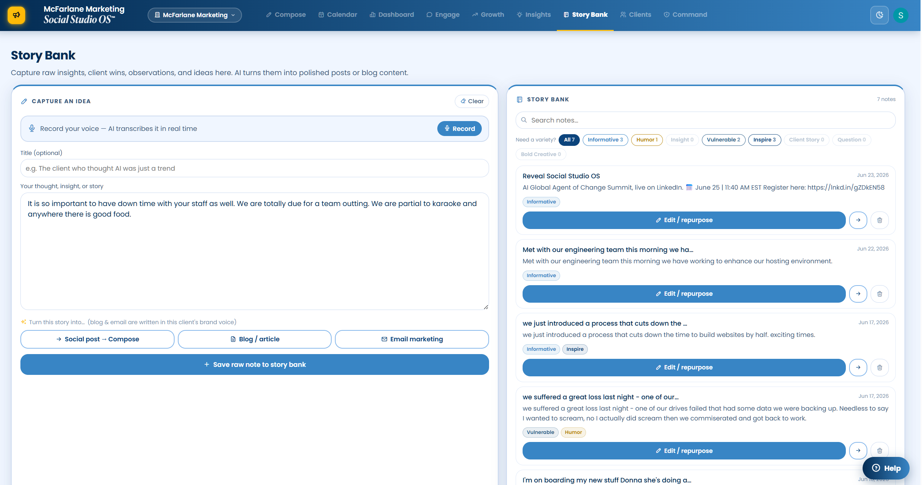Viewport: 922px width, 485px height.
Task: Toggle dark mode with the moon icon
Action: click(x=879, y=15)
